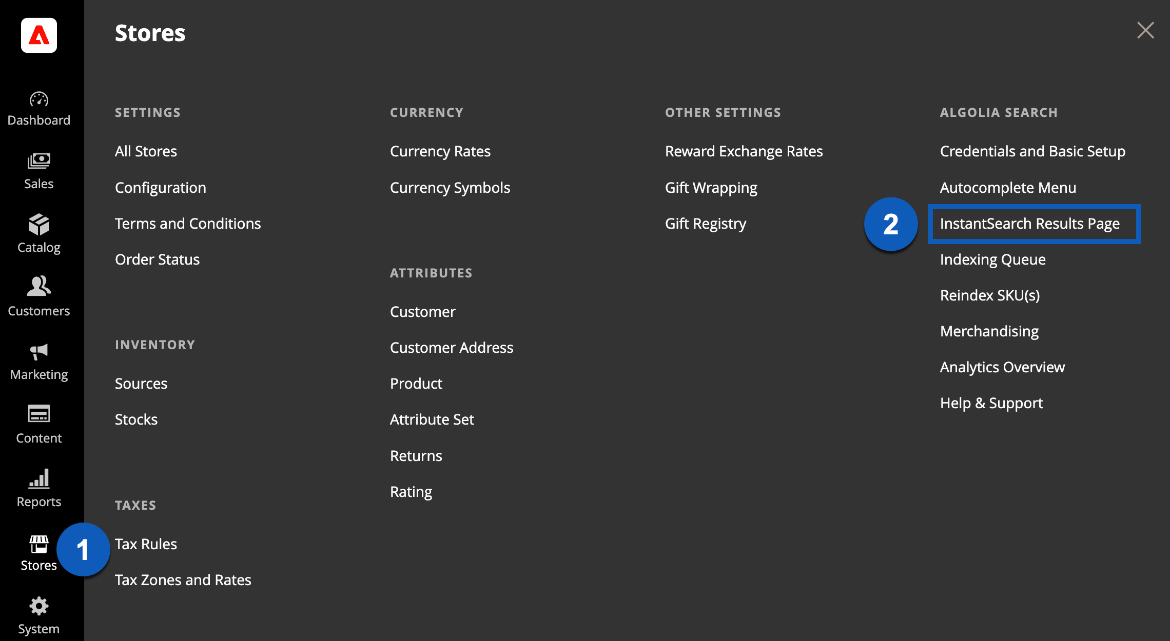Click the Adobe logo at the top
Image resolution: width=1170 pixels, height=641 pixels.
coord(38,35)
